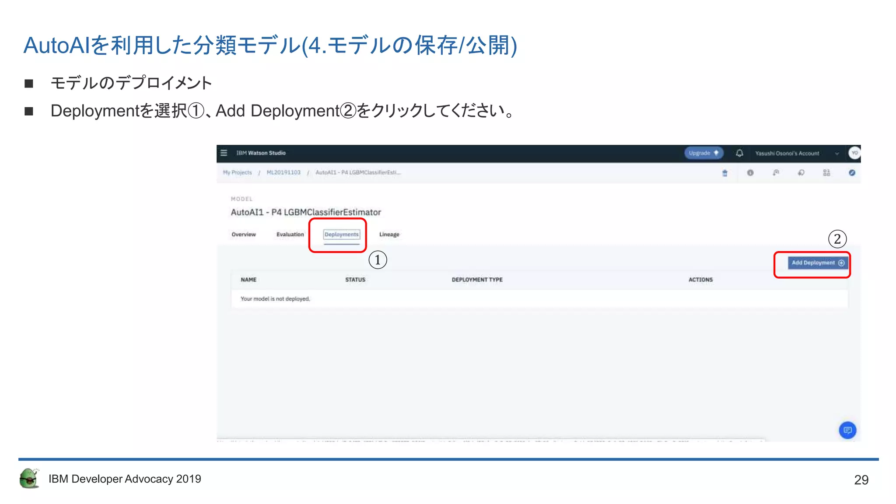The height and width of the screenshot is (504, 896).
Task: Switch to the Evaluation tab
Action: click(290, 234)
